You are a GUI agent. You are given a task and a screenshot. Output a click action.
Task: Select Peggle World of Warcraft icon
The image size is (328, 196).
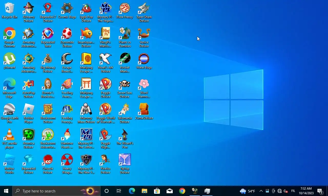pos(106,113)
